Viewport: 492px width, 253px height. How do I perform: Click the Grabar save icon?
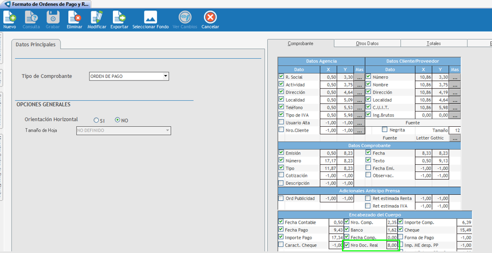click(53, 18)
